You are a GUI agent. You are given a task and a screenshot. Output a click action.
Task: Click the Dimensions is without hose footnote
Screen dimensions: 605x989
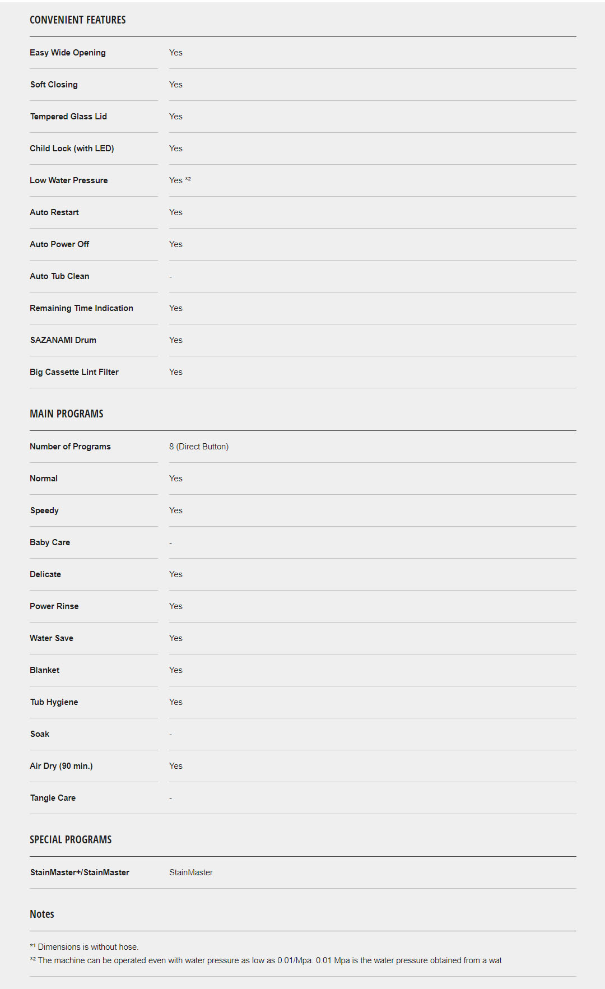[87, 947]
